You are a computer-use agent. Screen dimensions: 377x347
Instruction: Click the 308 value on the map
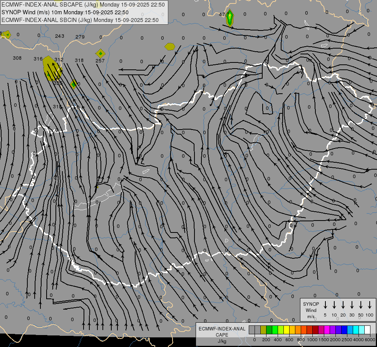[x=17, y=58]
